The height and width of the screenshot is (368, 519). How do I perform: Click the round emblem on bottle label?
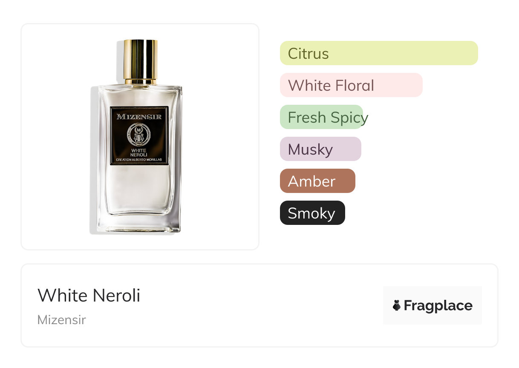(x=139, y=134)
